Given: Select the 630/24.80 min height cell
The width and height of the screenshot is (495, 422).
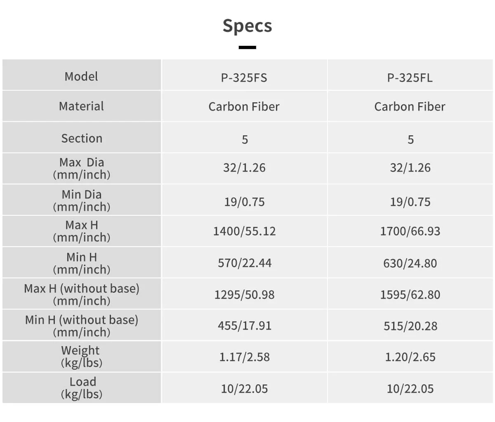Looking at the screenshot, I should tap(410, 263).
